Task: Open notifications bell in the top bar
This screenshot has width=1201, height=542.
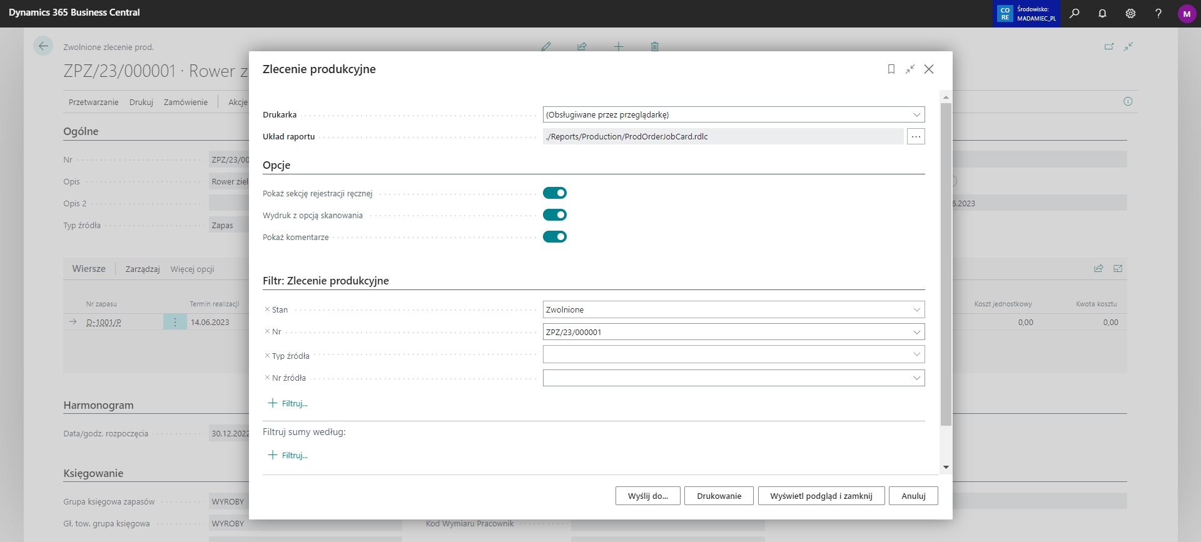Action: [x=1102, y=13]
